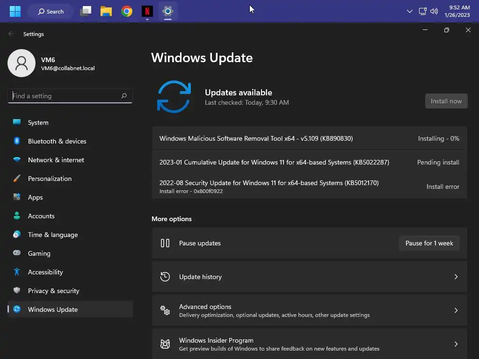The image size is (479, 359).
Task: Click Accounts person icon in sidebar
Action: [17, 215]
